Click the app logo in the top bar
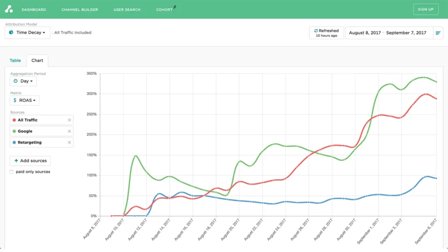448x252 pixels. coord(9,9)
